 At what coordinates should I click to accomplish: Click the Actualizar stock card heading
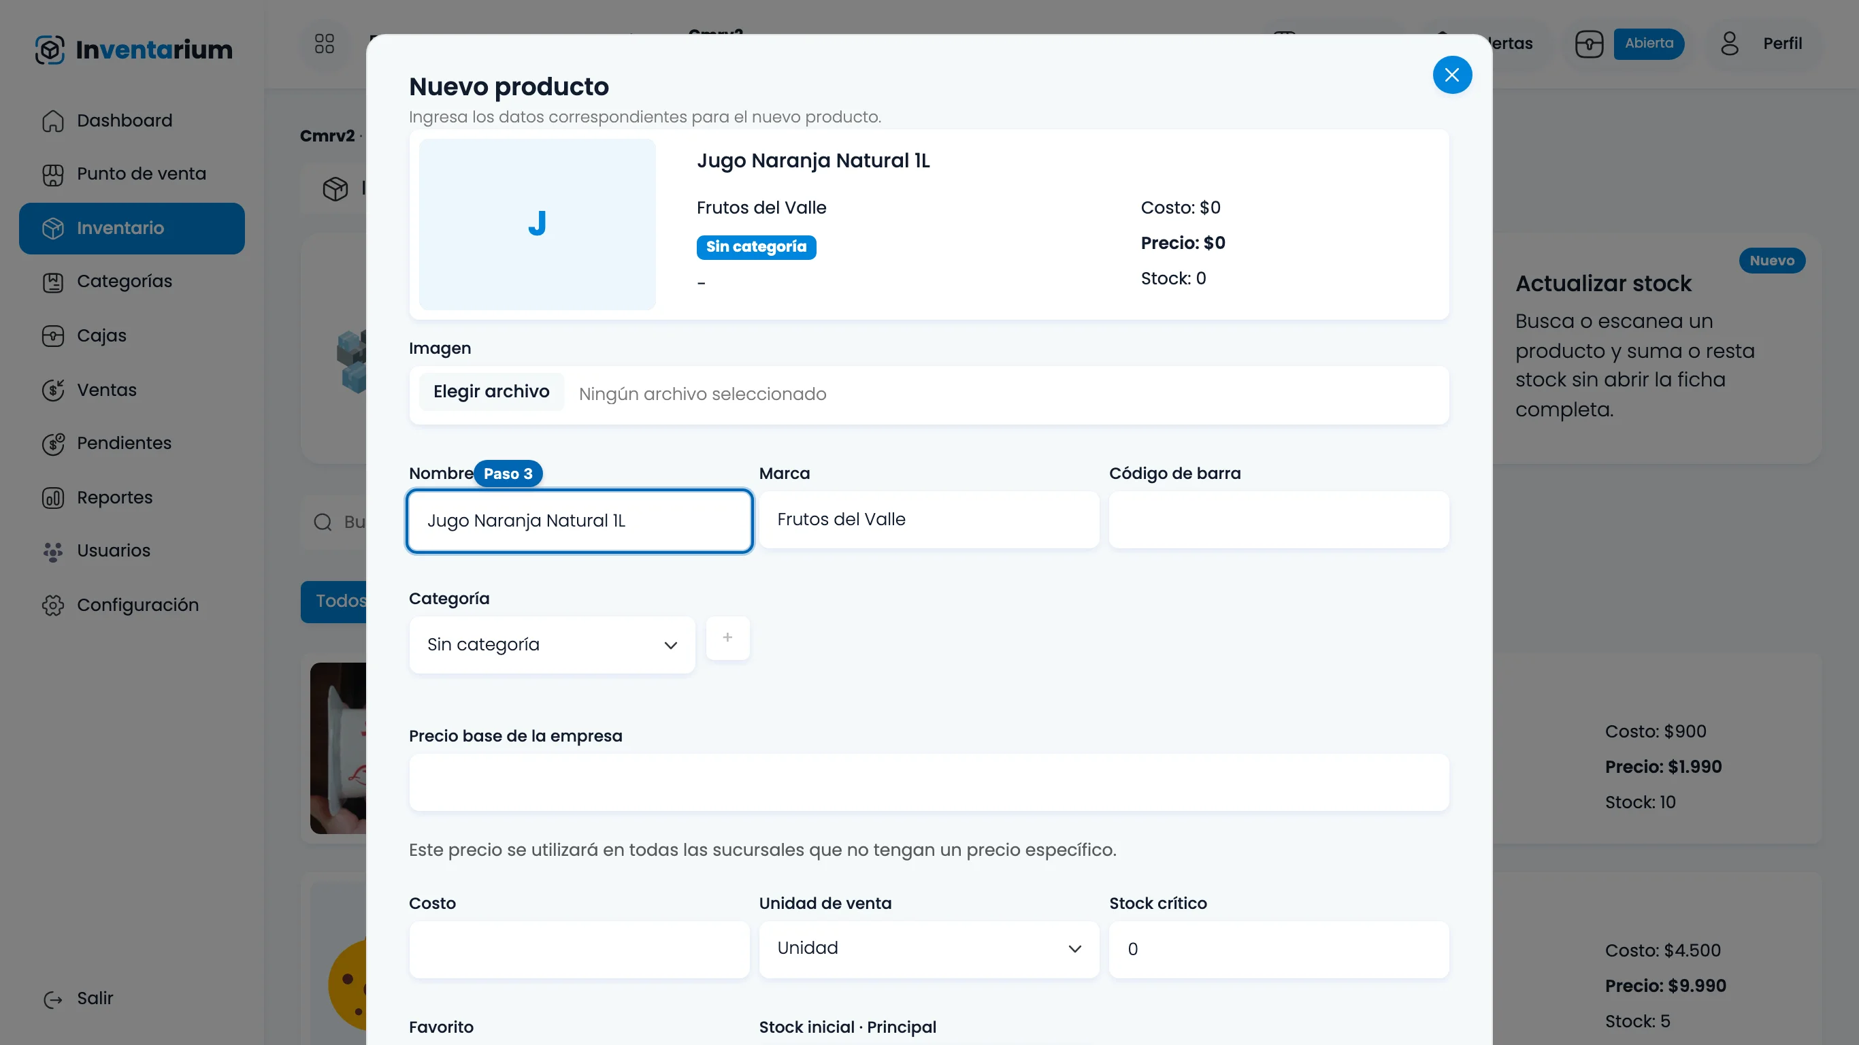pos(1603,284)
